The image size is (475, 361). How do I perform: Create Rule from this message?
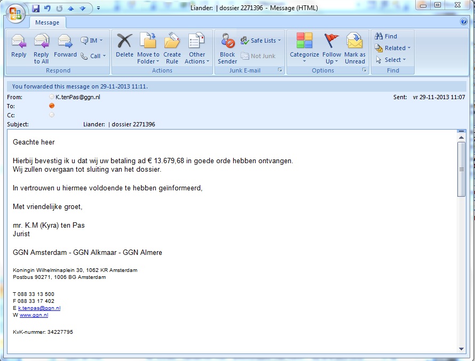172,49
